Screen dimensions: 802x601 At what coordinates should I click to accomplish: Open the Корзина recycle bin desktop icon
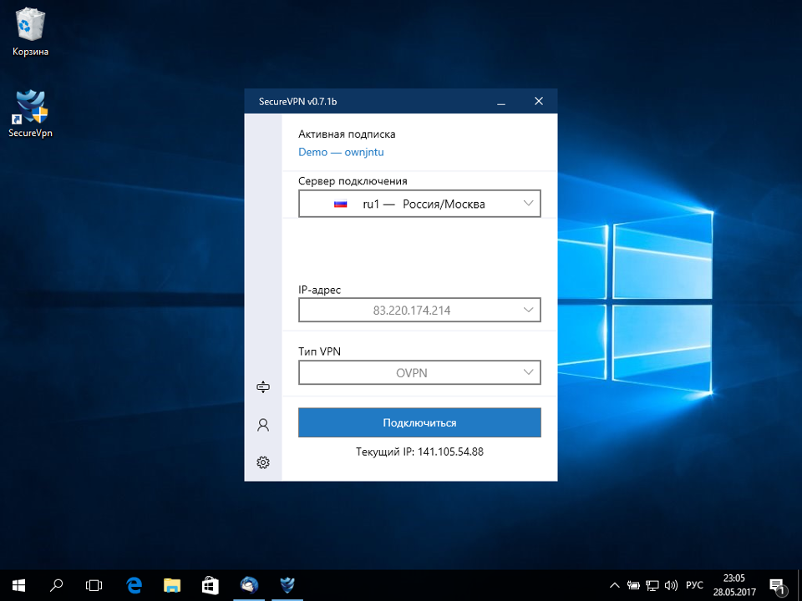coord(31,33)
